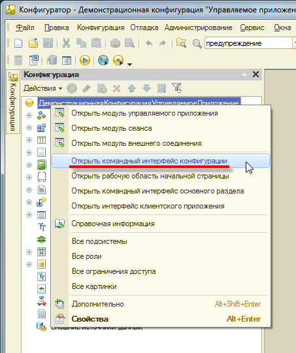Select Открыть модуль управляемого приложения
Viewport: 296px width, 353px height.
click(161, 113)
